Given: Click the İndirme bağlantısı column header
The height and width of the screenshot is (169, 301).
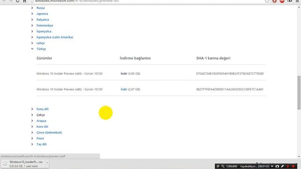Looking at the screenshot, I should click(135, 58).
